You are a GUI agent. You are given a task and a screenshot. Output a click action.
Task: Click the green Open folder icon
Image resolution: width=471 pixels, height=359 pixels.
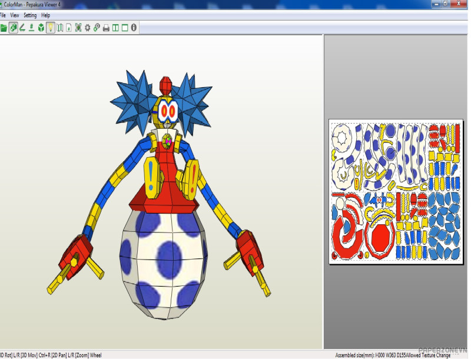pyautogui.click(x=4, y=28)
